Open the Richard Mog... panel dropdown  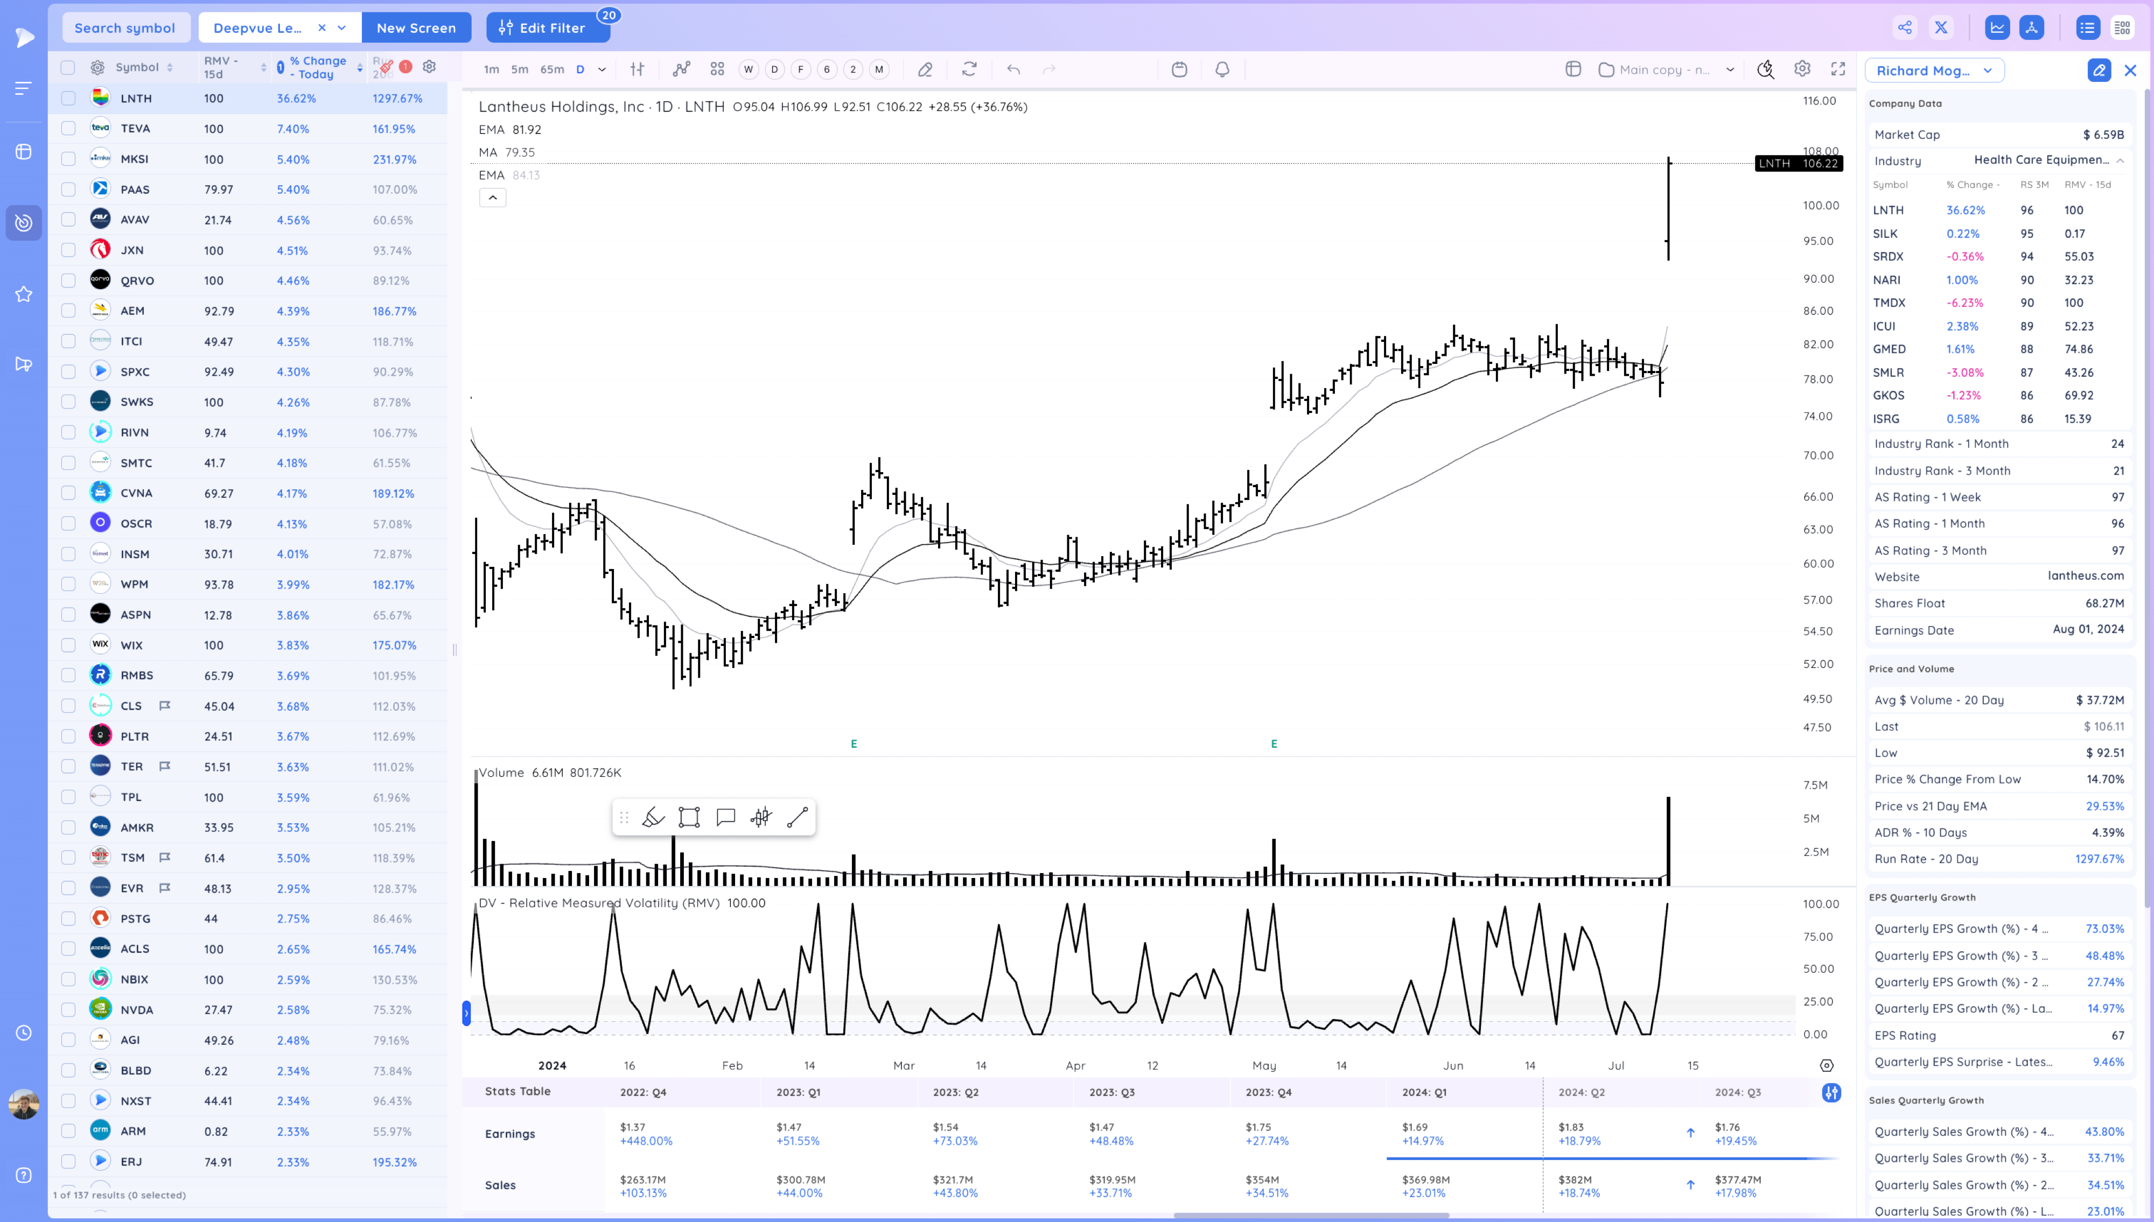click(x=1934, y=71)
